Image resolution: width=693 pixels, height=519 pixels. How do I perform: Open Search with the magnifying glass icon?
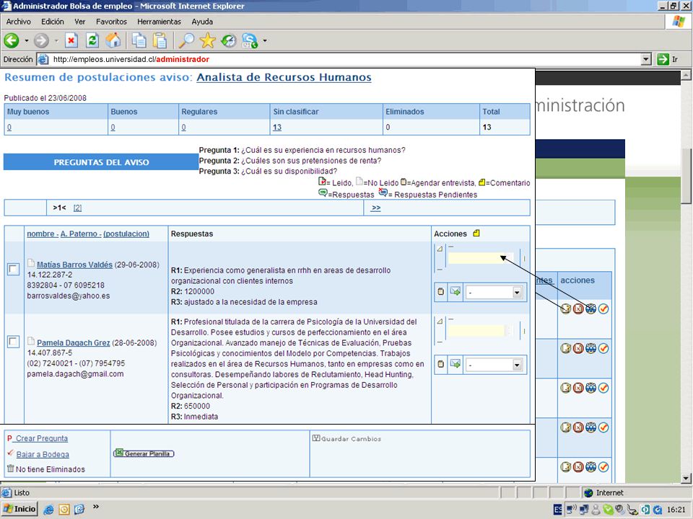click(186, 40)
